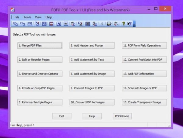Image resolution: width=183 pixels, height=138 pixels.
Task: Select 3. Encrypt and Decrypt Options
Action: click(x=40, y=74)
